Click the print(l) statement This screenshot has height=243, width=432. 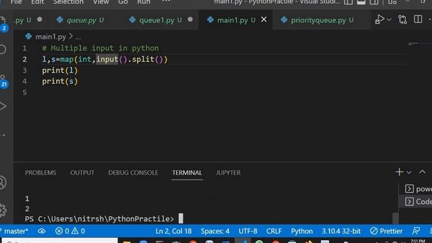coord(60,70)
